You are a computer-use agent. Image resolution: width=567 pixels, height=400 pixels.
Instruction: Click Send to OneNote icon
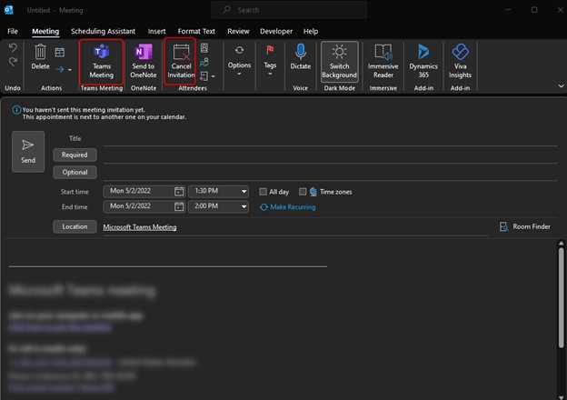(x=143, y=60)
